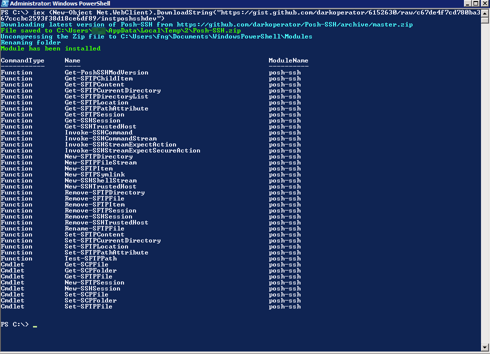Minimize the PowerShell window
Image resolution: width=490 pixels, height=354 pixels.
pyautogui.click(x=467, y=3)
